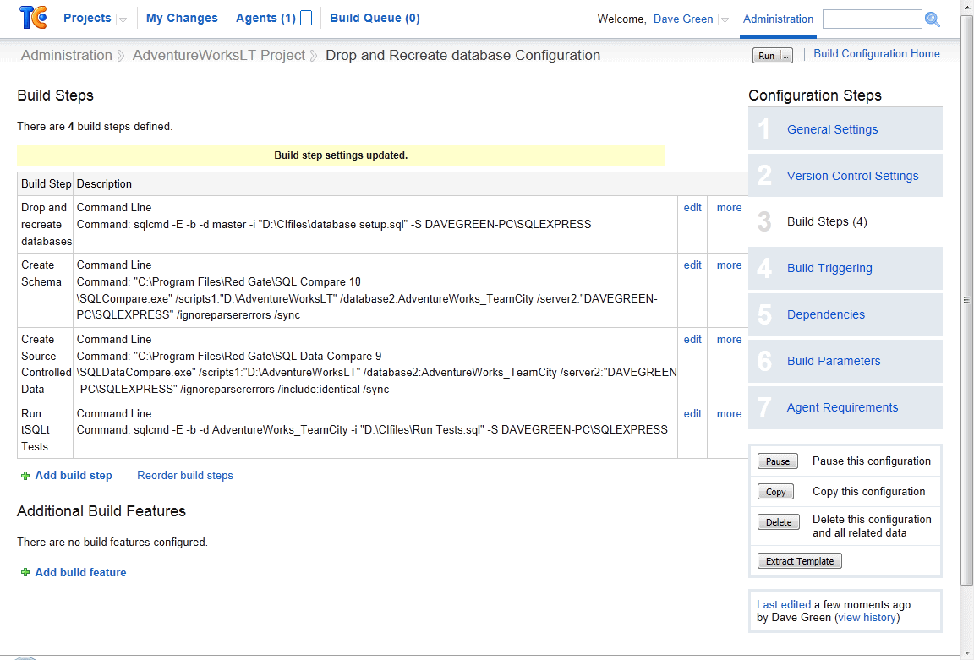Go to Build Parameters step
Screen dimensions: 974x660
pos(834,361)
